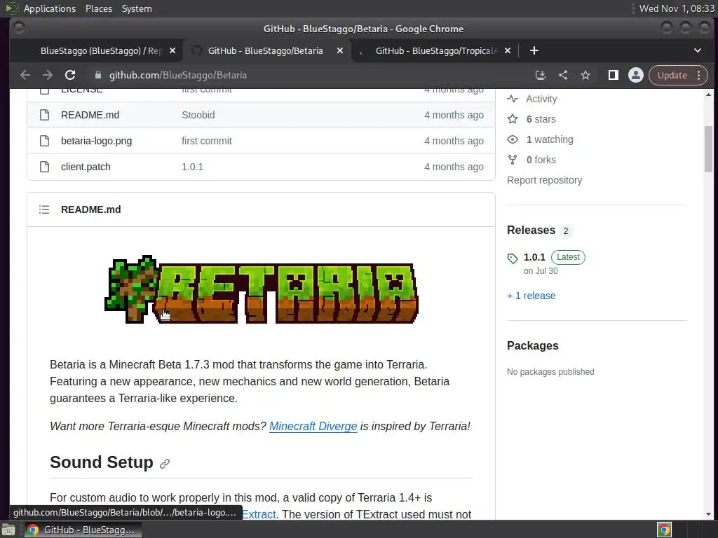The height and width of the screenshot is (538, 718).
Task: Click the Chrome tray icon in bottom panel
Action: 664,530
